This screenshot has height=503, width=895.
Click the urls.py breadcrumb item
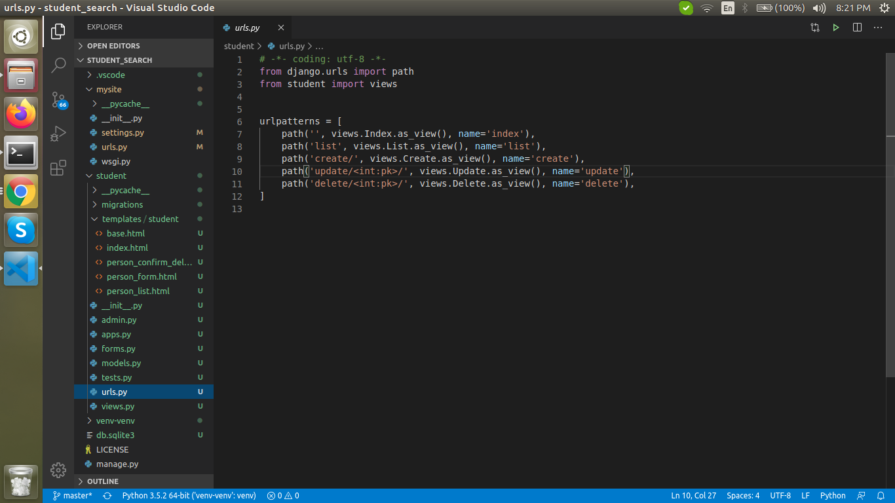coord(286,47)
